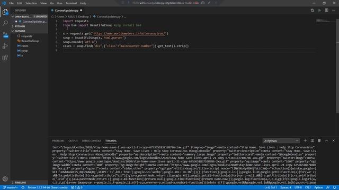Open the Manage gear settings menu
339x190 pixels.
click(x=5, y=179)
